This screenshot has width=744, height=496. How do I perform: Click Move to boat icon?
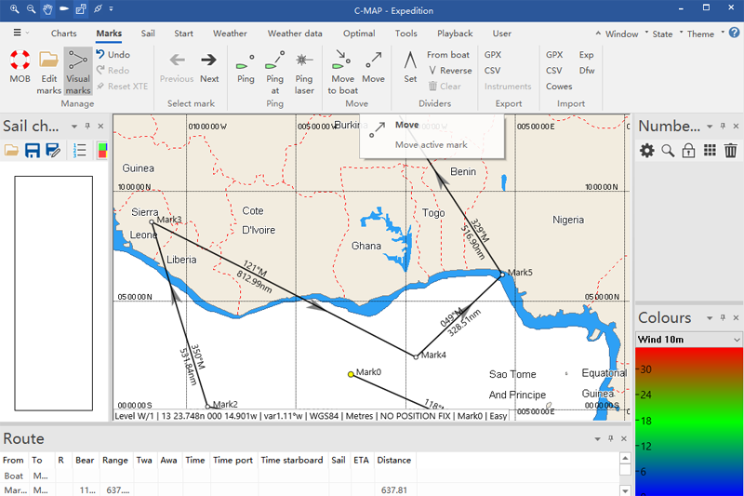(x=342, y=61)
